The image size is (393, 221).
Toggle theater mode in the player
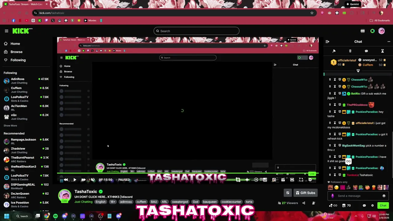292,180
